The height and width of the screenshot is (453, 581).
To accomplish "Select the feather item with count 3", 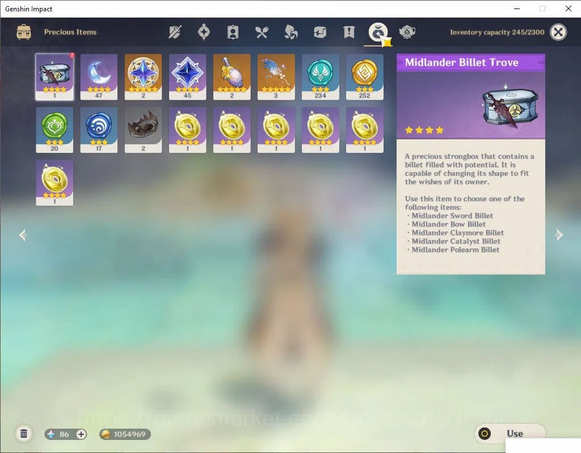I will click(276, 77).
